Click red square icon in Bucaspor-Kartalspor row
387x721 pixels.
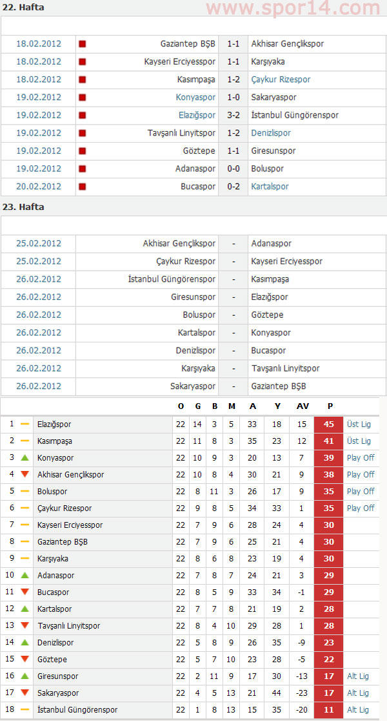[x=82, y=187]
